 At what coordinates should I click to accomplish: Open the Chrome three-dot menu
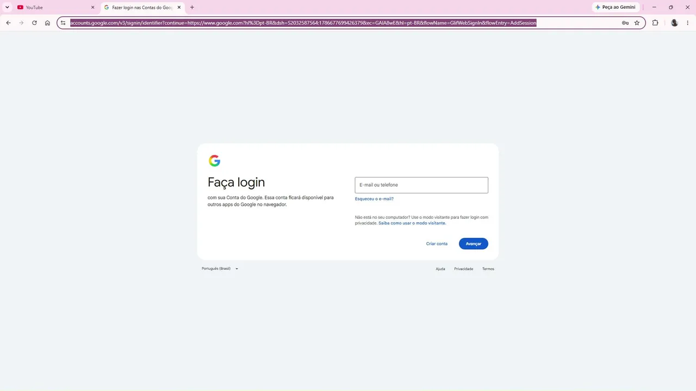coord(688,23)
